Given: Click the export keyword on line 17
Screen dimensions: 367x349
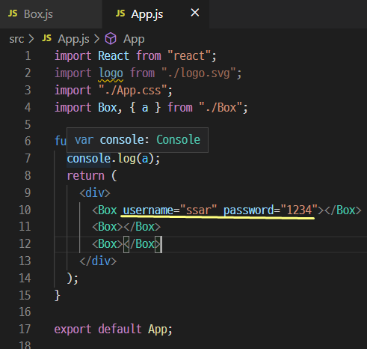Looking at the screenshot, I should point(73,330).
